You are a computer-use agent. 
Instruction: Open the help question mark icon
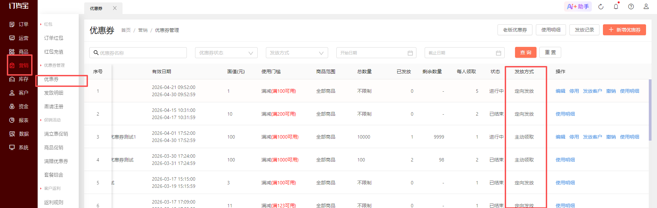pyautogui.click(x=631, y=6)
